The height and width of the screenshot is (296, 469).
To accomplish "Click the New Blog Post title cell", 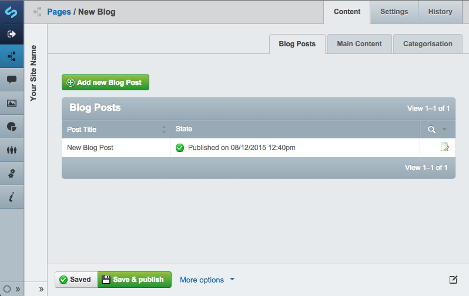I will 116,148.
